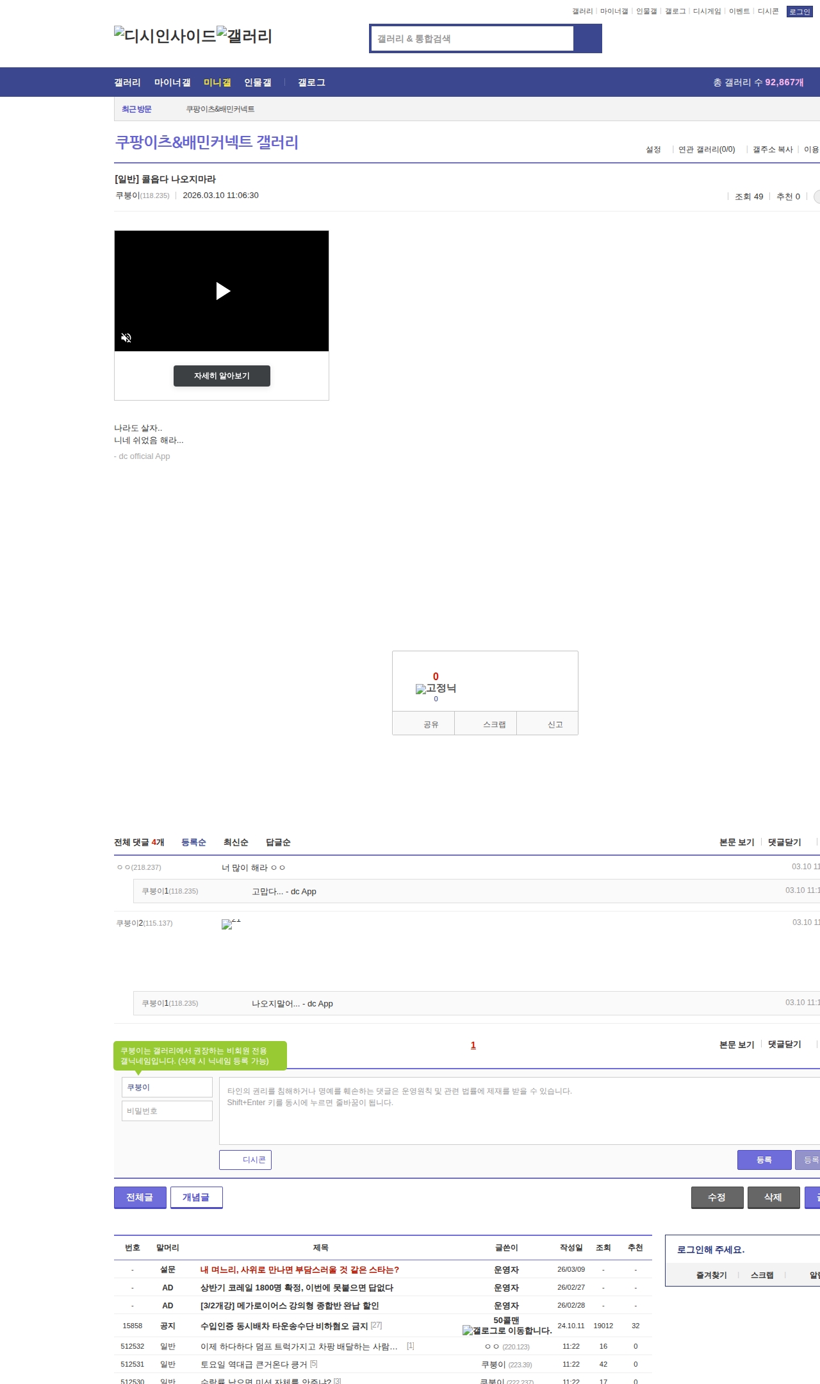
Task: Click the 로그인 button at top right
Action: (799, 12)
